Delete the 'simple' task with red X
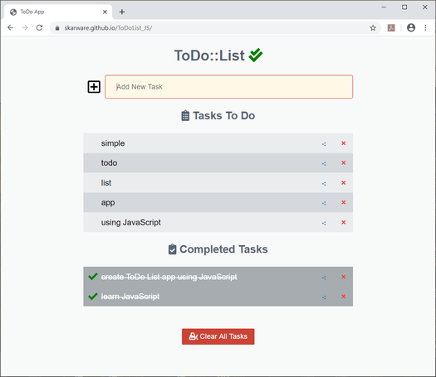 pos(344,143)
